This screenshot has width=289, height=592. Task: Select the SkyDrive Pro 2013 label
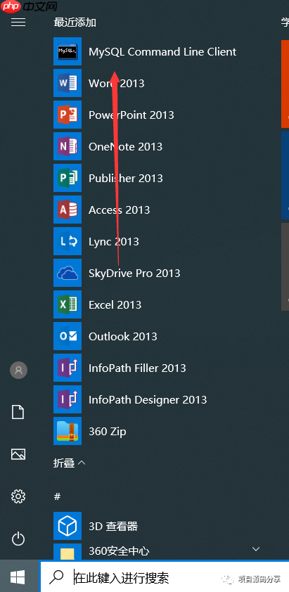134,274
